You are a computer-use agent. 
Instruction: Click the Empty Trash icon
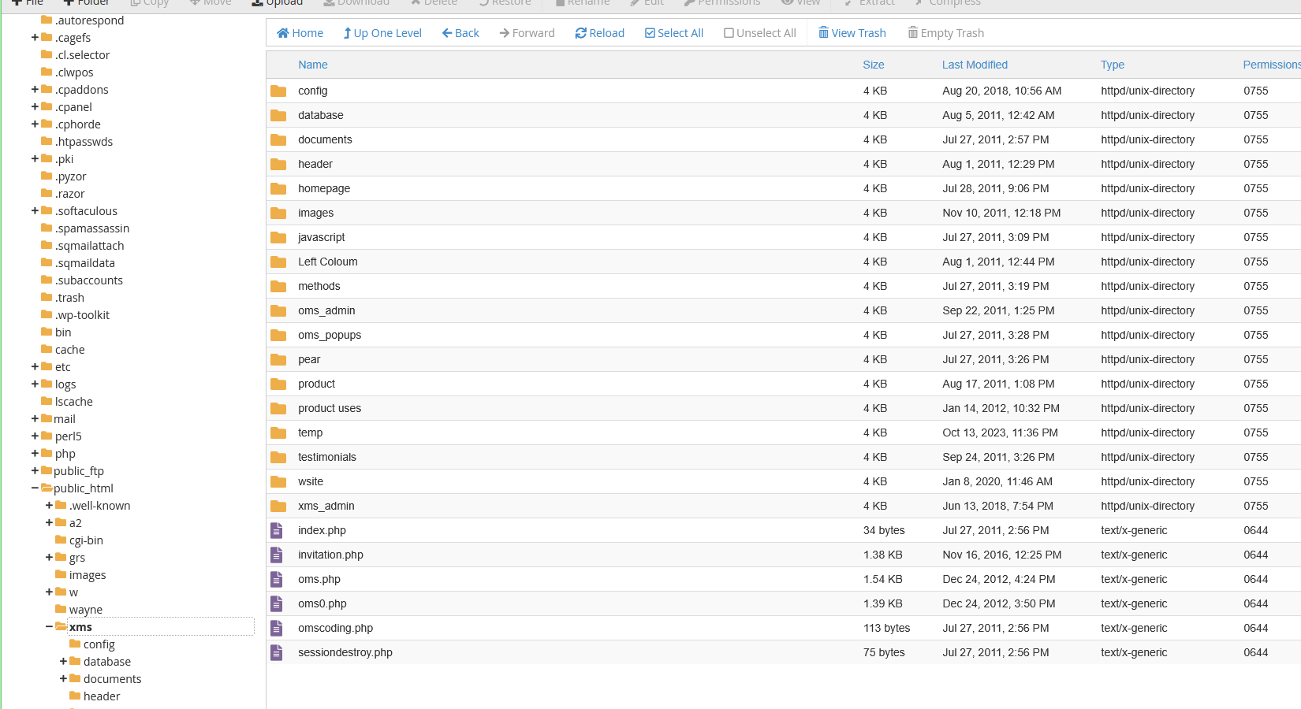(x=912, y=33)
